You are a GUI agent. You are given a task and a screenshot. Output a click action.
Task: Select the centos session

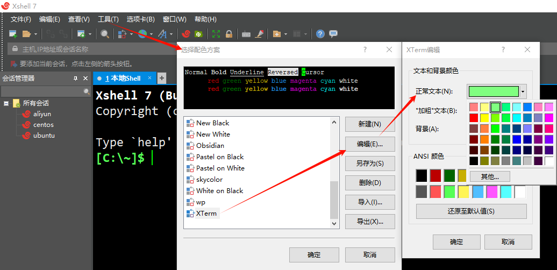pyautogui.click(x=44, y=125)
